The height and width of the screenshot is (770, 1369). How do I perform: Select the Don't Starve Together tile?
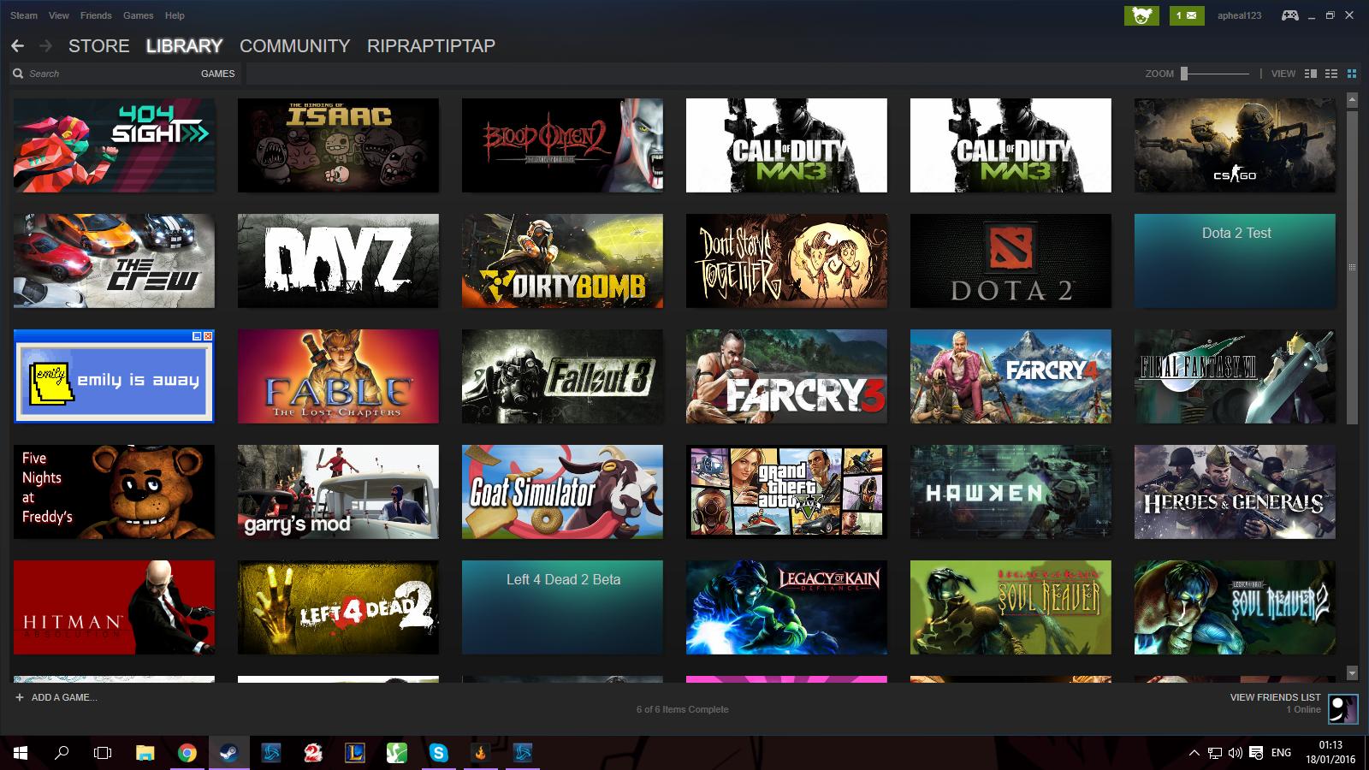click(x=786, y=261)
